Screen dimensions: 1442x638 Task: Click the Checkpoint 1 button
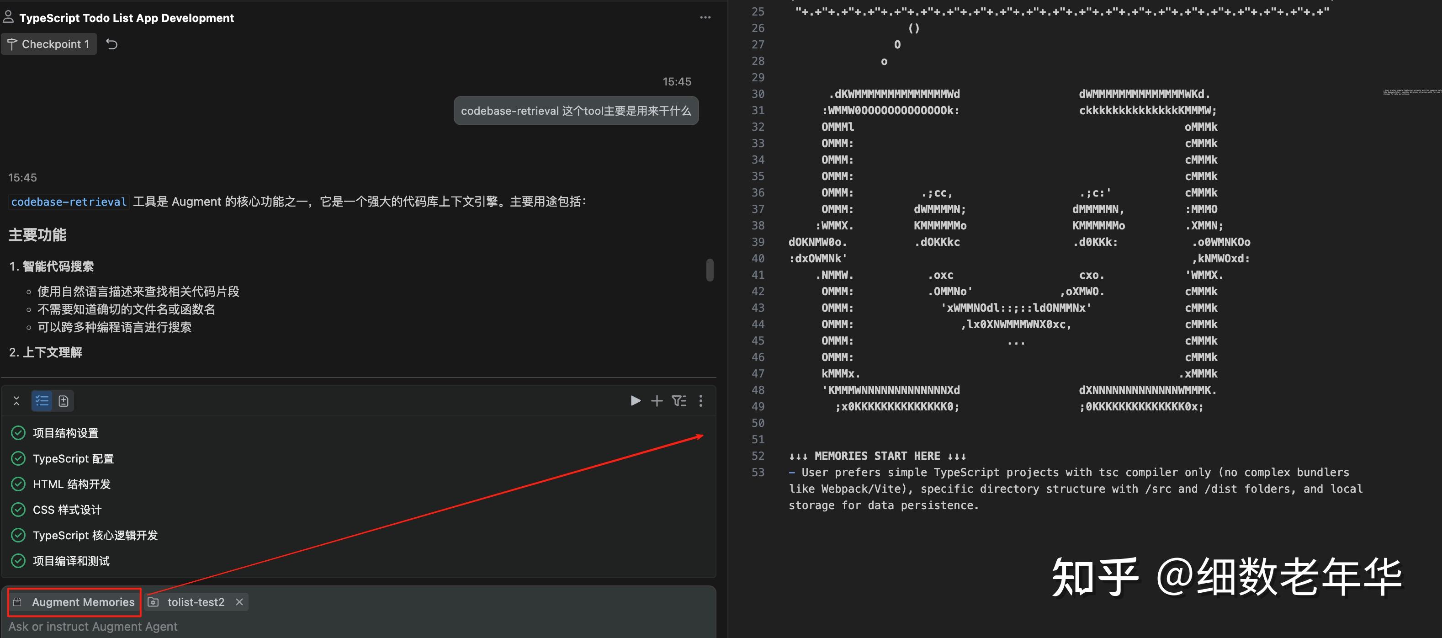49,44
